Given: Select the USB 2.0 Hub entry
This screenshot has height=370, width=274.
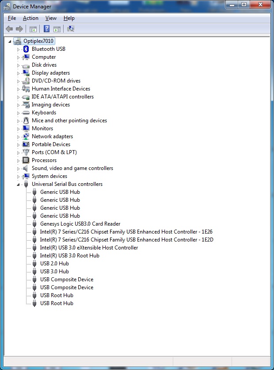Looking at the screenshot, I should pyautogui.click(x=54, y=264).
